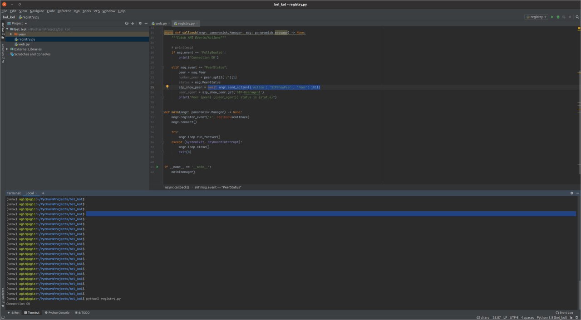
Task: Add a new terminal session tab
Action: 43,193
